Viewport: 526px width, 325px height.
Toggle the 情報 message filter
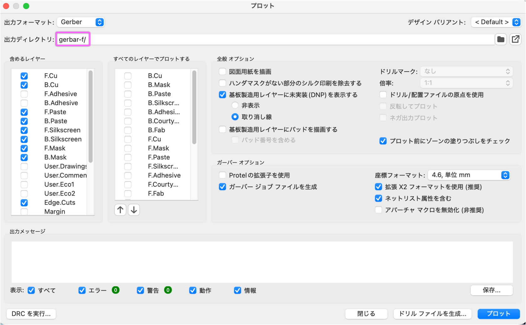tap(237, 291)
